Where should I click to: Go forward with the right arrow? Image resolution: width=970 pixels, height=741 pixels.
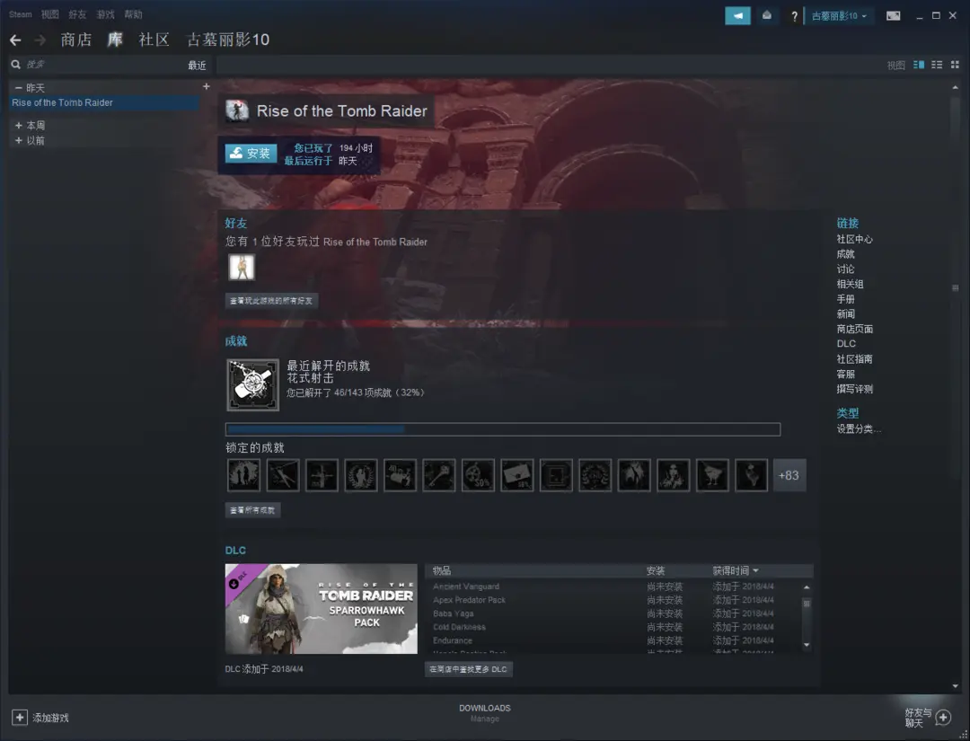pyautogui.click(x=40, y=40)
